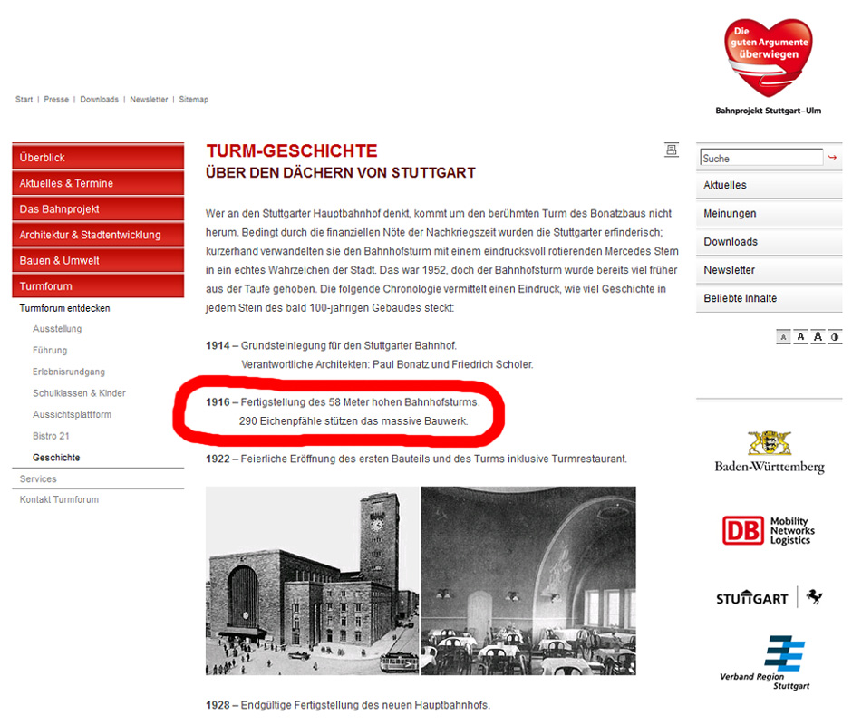Image resolution: width=852 pixels, height=725 pixels.
Task: Click into the Suche search field
Action: tap(761, 158)
